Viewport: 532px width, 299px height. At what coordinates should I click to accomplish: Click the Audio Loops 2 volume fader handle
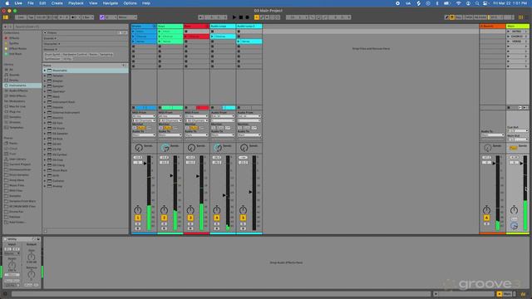250,192
